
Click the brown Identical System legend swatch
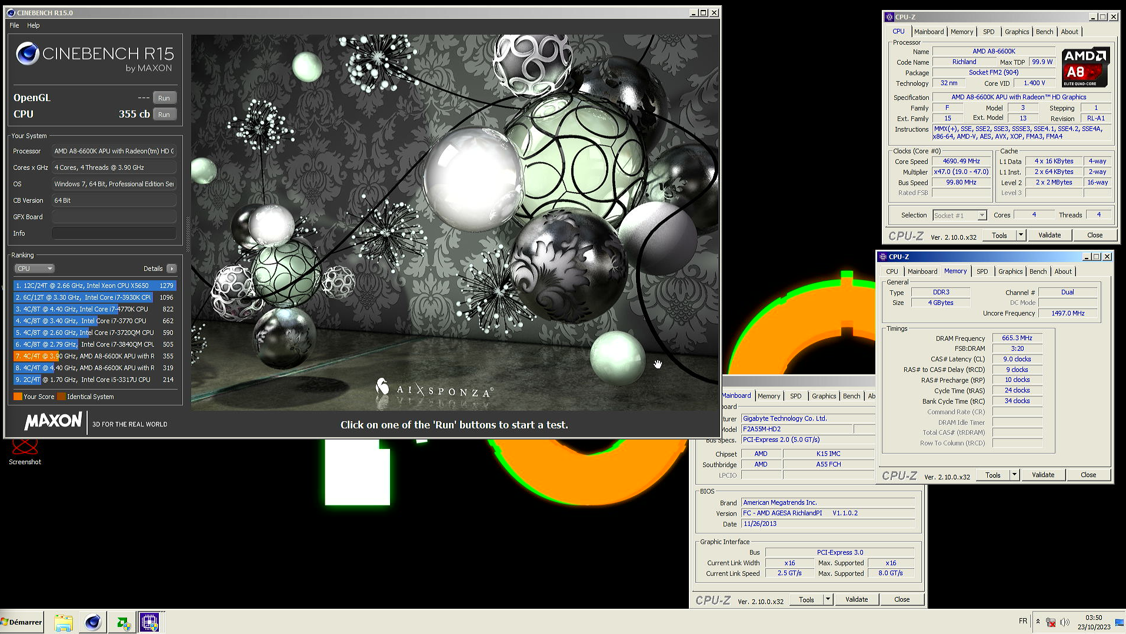pyautogui.click(x=61, y=397)
